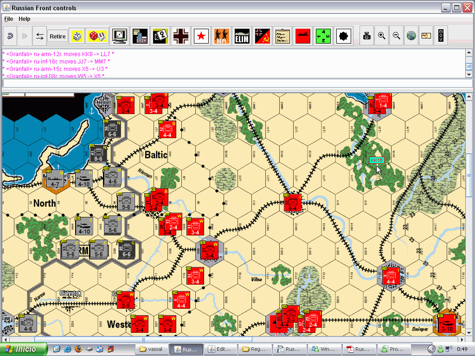Open the German cross toolbar icon
Screen dimensions: 475x356
(x=180, y=36)
